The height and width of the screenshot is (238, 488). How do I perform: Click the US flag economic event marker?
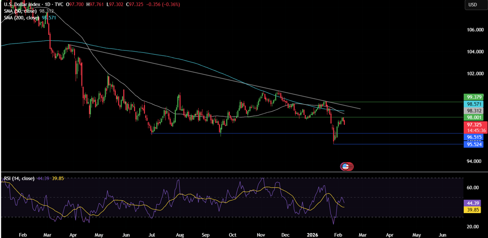tap(346, 166)
